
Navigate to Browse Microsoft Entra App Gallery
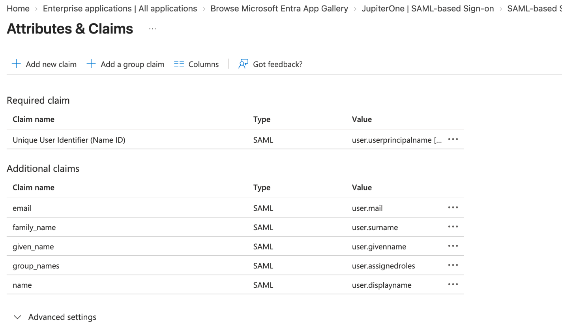[279, 9]
